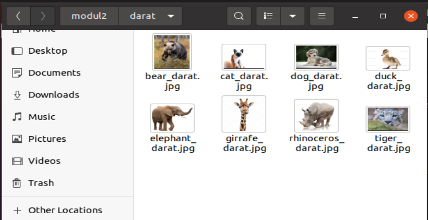Open Documents location label
This screenshot has height=220, width=428.
54,73
